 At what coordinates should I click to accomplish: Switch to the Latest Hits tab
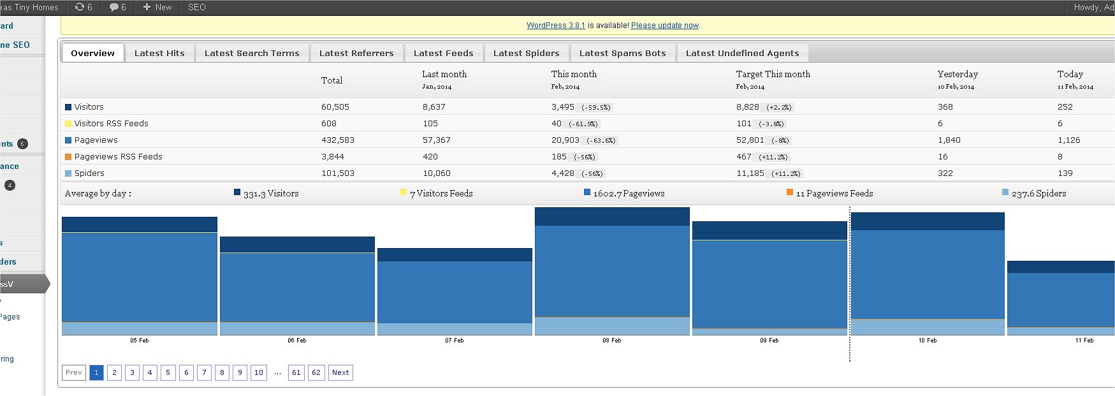click(159, 53)
